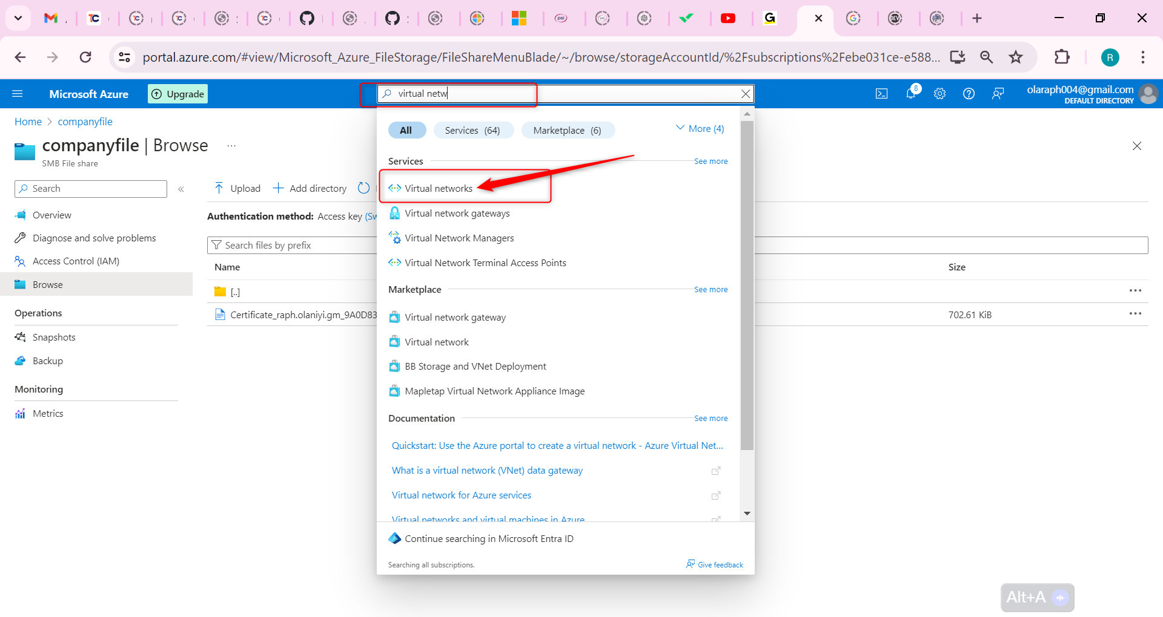The image size is (1163, 617).
Task: Open portal settings gear
Action: pyautogui.click(x=940, y=94)
